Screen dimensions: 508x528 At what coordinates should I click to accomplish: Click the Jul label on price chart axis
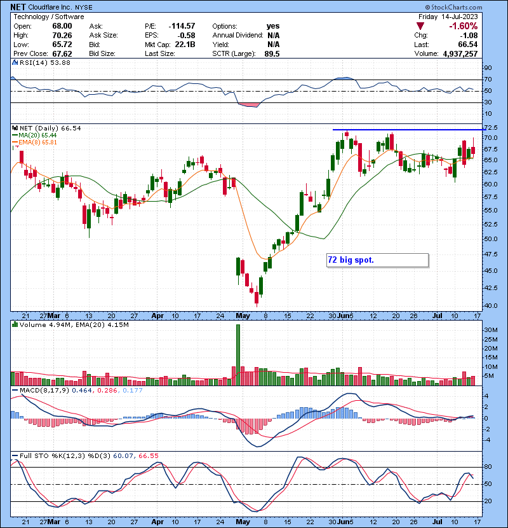[x=437, y=316]
